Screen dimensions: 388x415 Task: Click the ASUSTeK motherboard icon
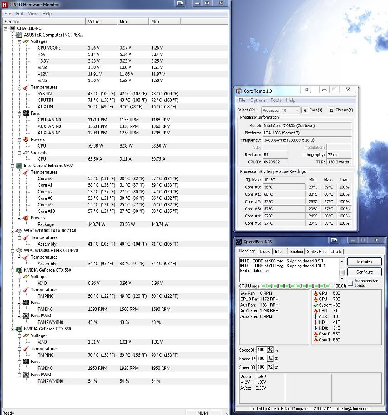[x=19, y=35]
